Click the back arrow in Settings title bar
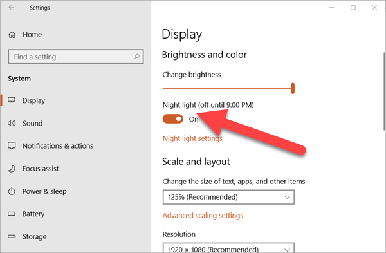Screen dimensions: 386x253 pyautogui.click(x=12, y=8)
